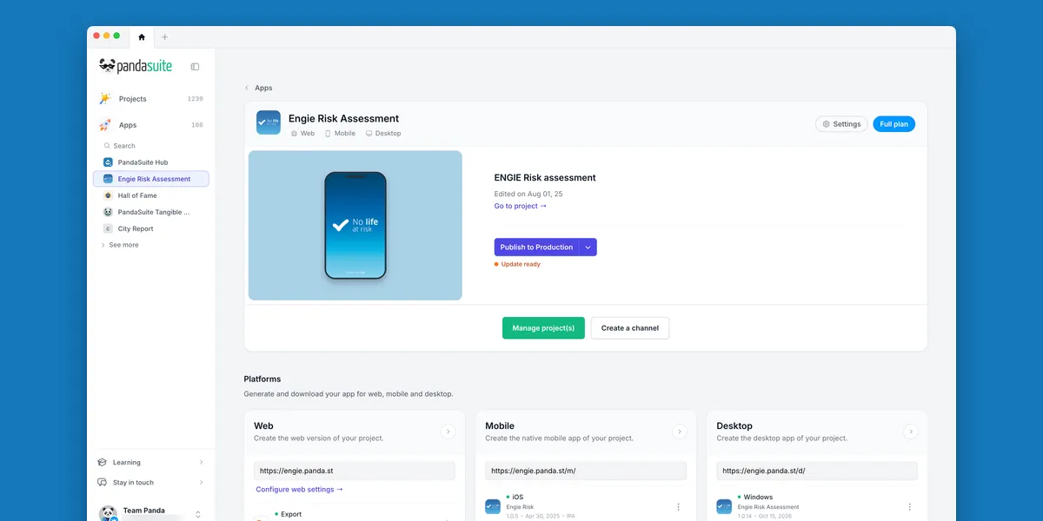Click the Mobile label in header
The image size is (1043, 521).
[340, 134]
